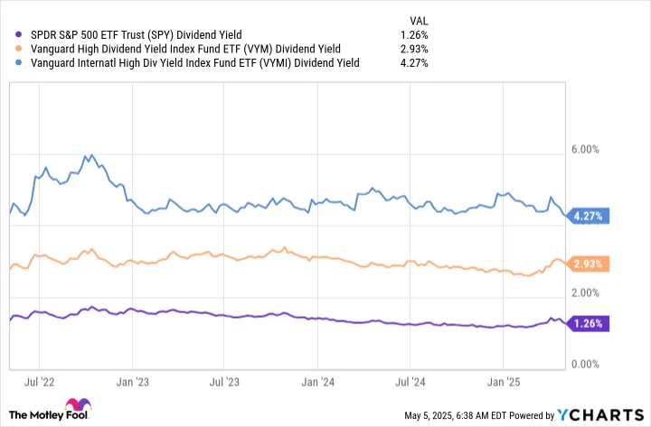Click the Jan '24 axis label
The image size is (651, 427).
point(317,382)
